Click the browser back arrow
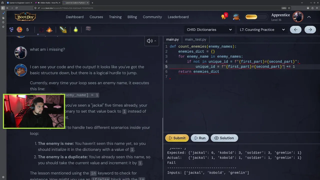This screenshot has height=180, width=320. point(7,8)
